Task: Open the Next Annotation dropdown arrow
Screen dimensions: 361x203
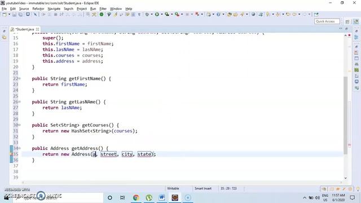Action: point(273,14)
